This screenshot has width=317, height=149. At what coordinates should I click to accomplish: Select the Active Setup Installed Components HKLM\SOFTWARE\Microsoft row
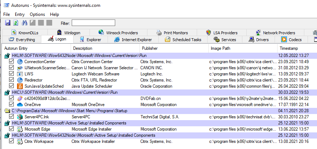click(x=159, y=123)
